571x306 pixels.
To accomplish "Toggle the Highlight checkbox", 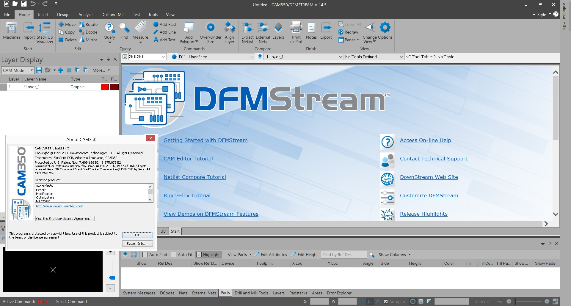I will tap(199, 255).
